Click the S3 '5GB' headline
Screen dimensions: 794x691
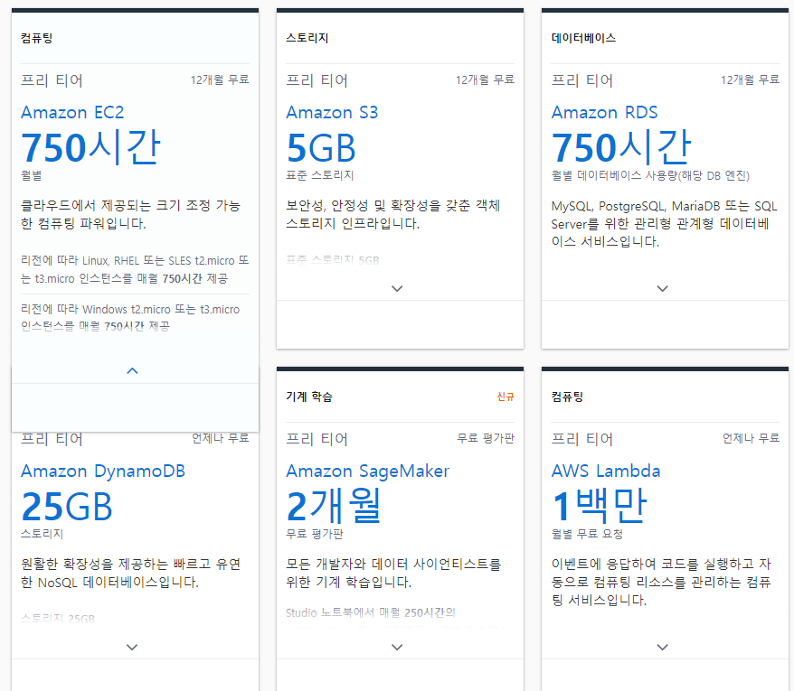coord(321,148)
